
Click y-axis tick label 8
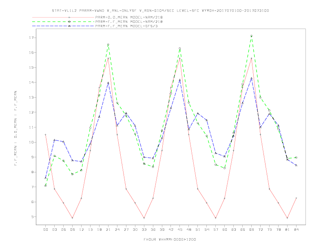click(33, 172)
